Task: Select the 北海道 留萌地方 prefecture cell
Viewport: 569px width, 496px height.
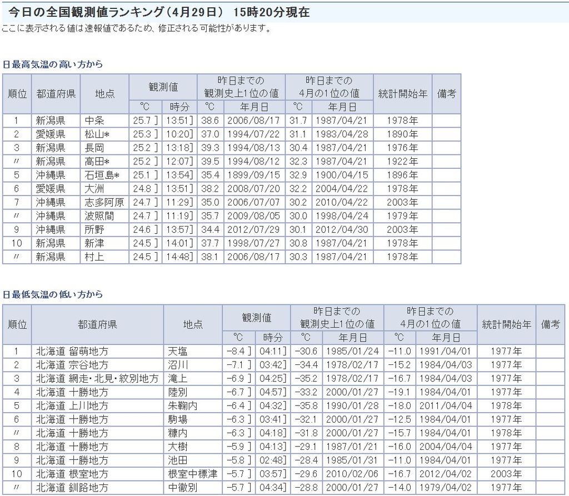Action: pyautogui.click(x=72, y=351)
